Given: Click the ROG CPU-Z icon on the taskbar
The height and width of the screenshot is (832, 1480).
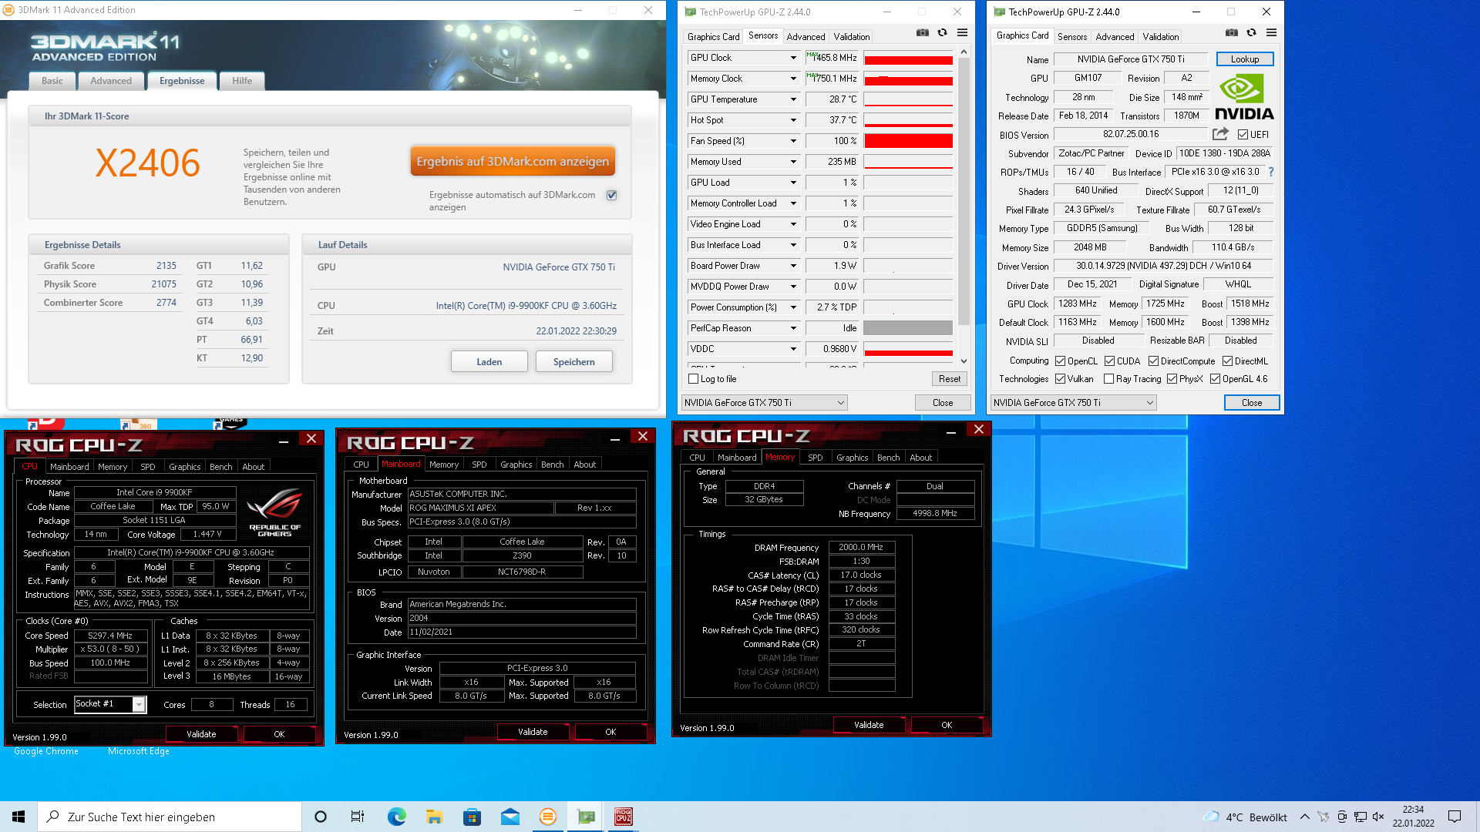Looking at the screenshot, I should (x=624, y=817).
